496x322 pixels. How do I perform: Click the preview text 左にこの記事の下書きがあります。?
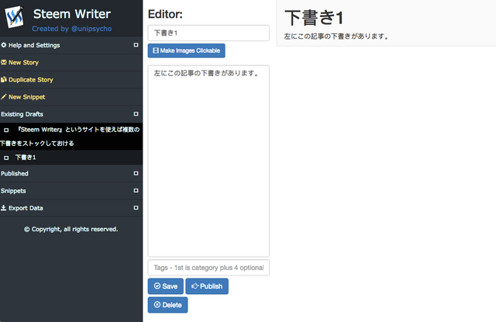point(336,36)
